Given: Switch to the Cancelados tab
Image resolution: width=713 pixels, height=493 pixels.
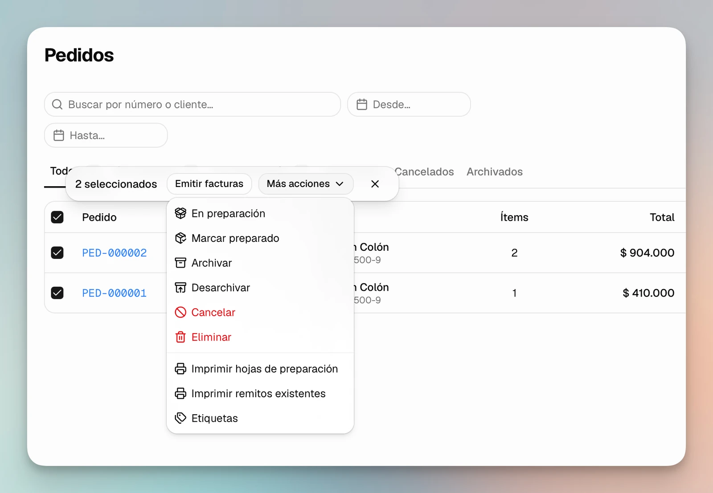Looking at the screenshot, I should (424, 172).
